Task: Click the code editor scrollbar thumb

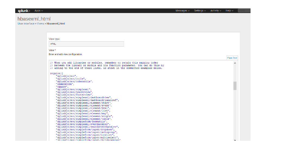Action: tap(235, 86)
